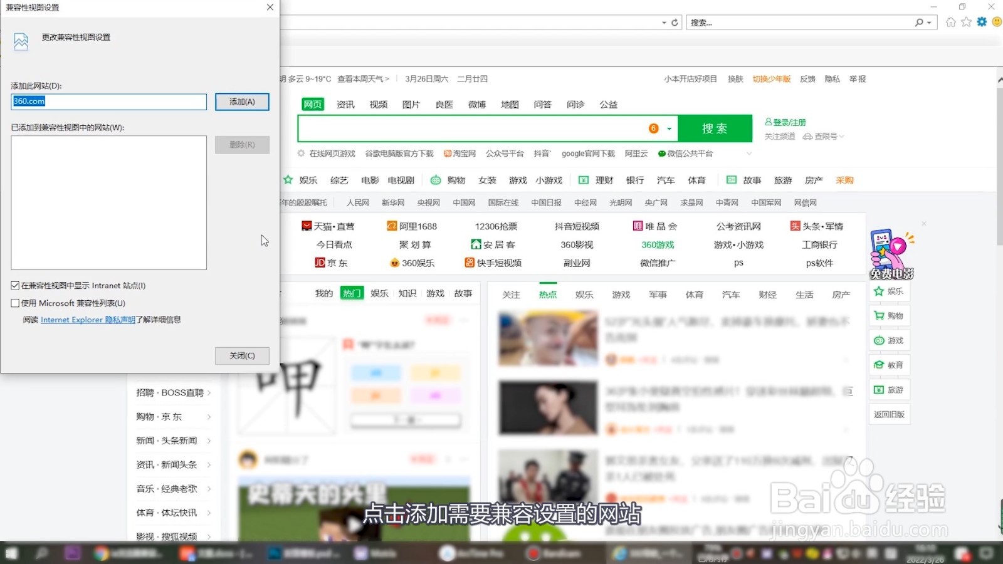This screenshot has width=1003, height=564.
Task: Open the first news thumbnail under 热点
Action: click(x=548, y=339)
